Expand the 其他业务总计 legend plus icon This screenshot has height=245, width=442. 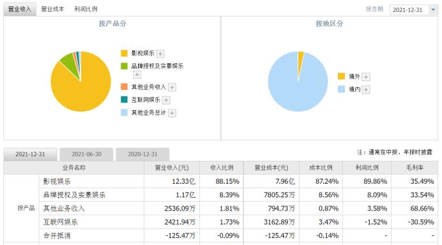click(x=172, y=113)
